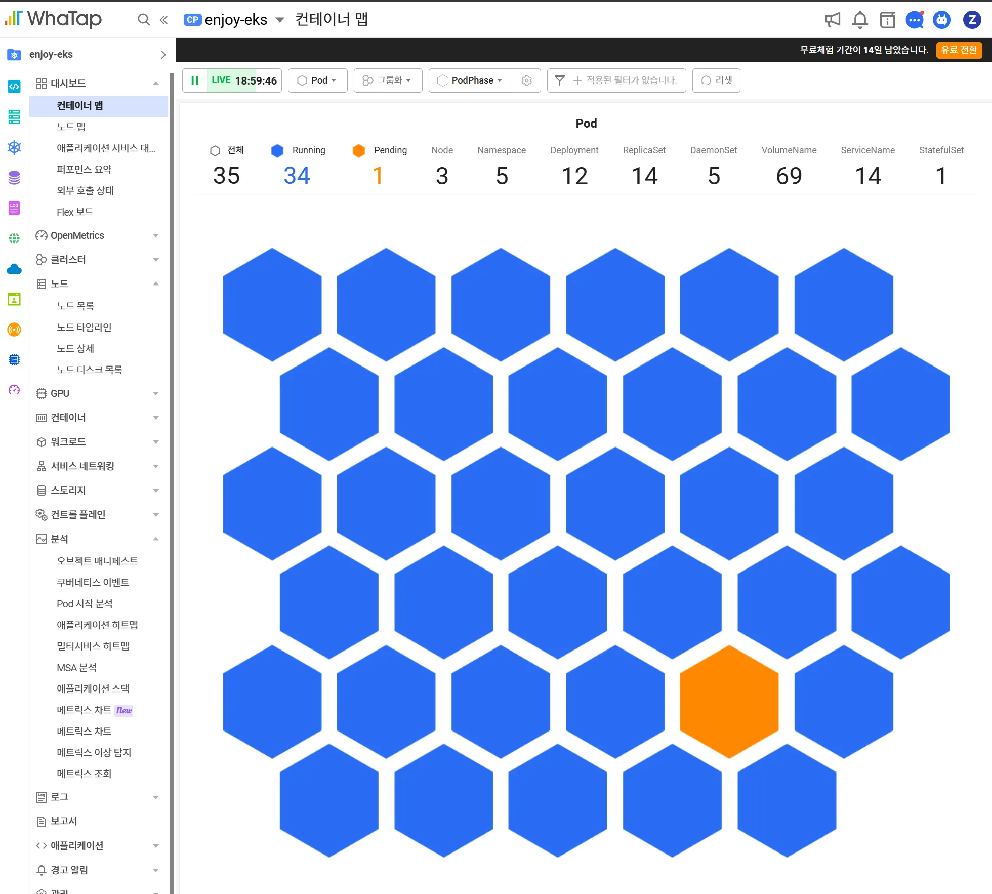This screenshot has width=992, height=894.
Task: Click the search magnifier icon
Action: point(144,20)
